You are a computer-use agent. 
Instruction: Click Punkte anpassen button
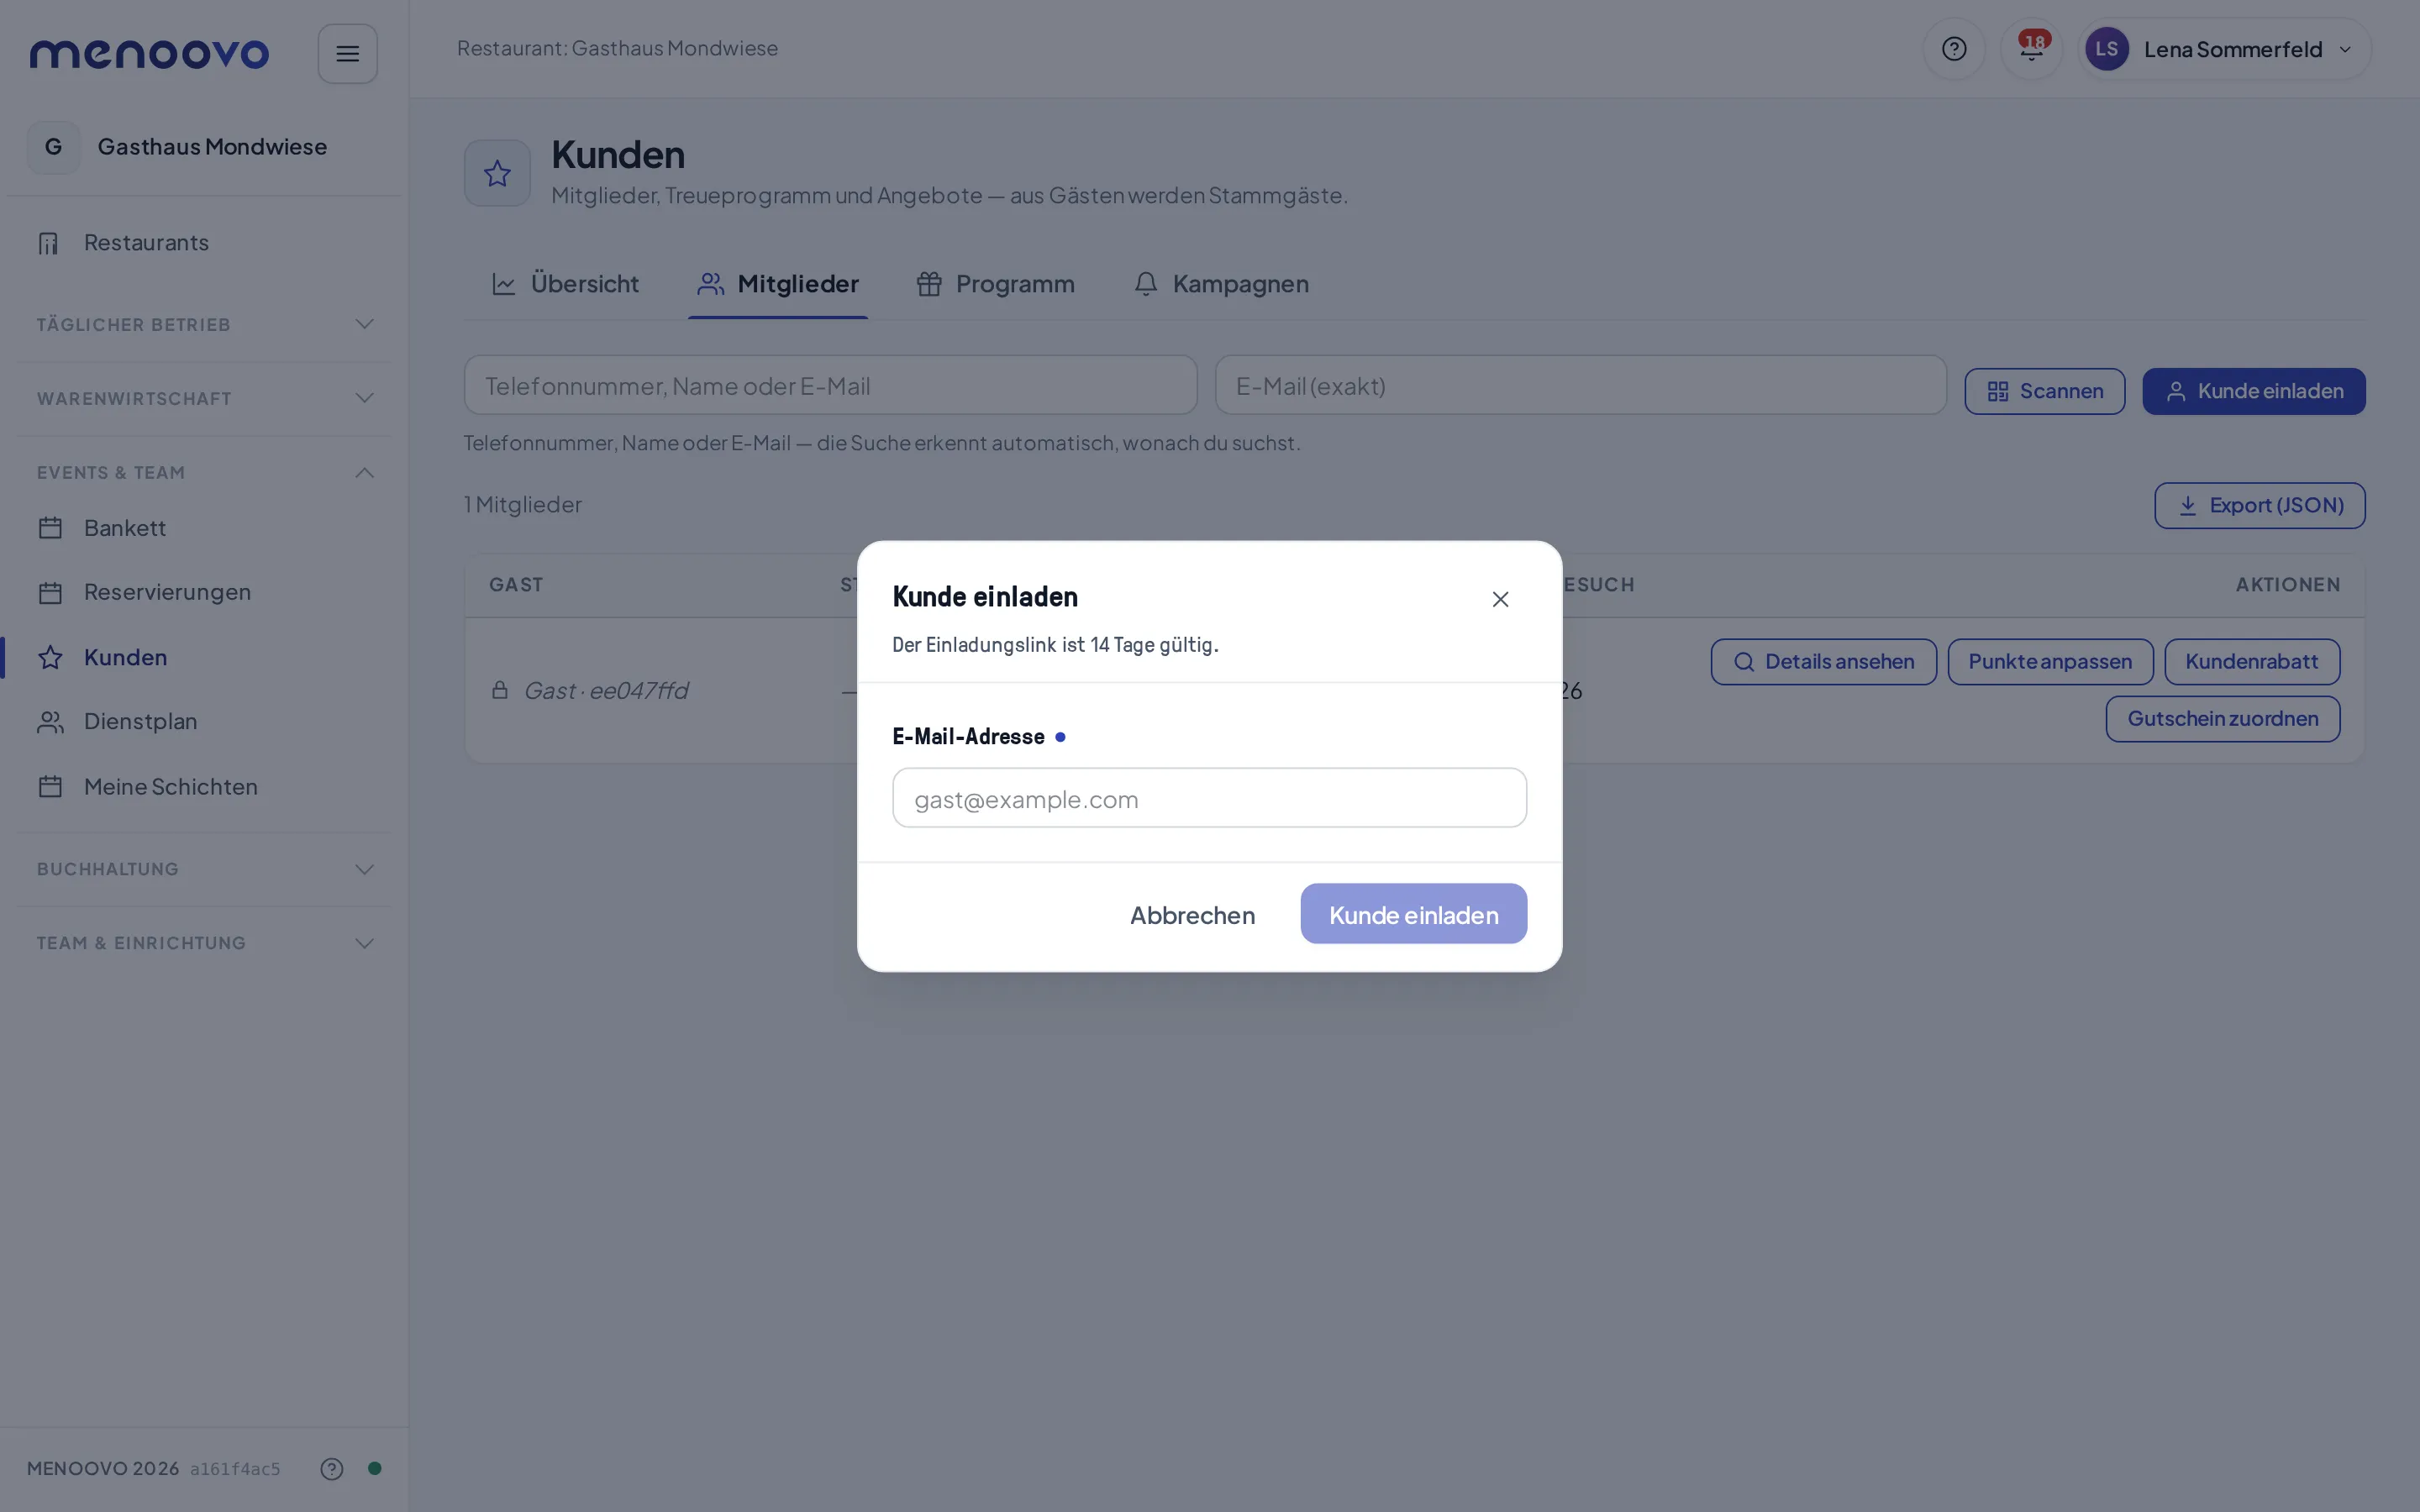tap(2050, 662)
